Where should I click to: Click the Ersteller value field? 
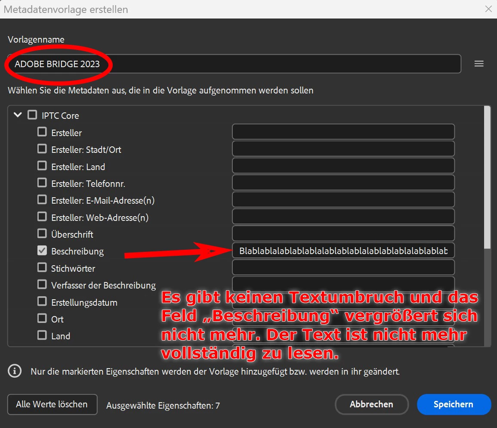pyautogui.click(x=343, y=132)
